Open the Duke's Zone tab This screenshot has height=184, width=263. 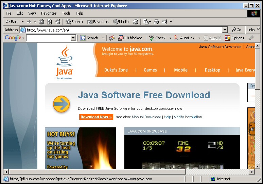coord(116,70)
